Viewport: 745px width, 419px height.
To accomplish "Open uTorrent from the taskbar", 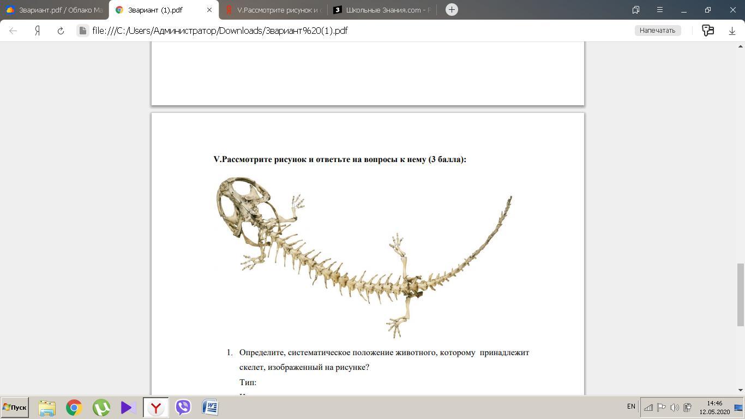I will [x=101, y=408].
